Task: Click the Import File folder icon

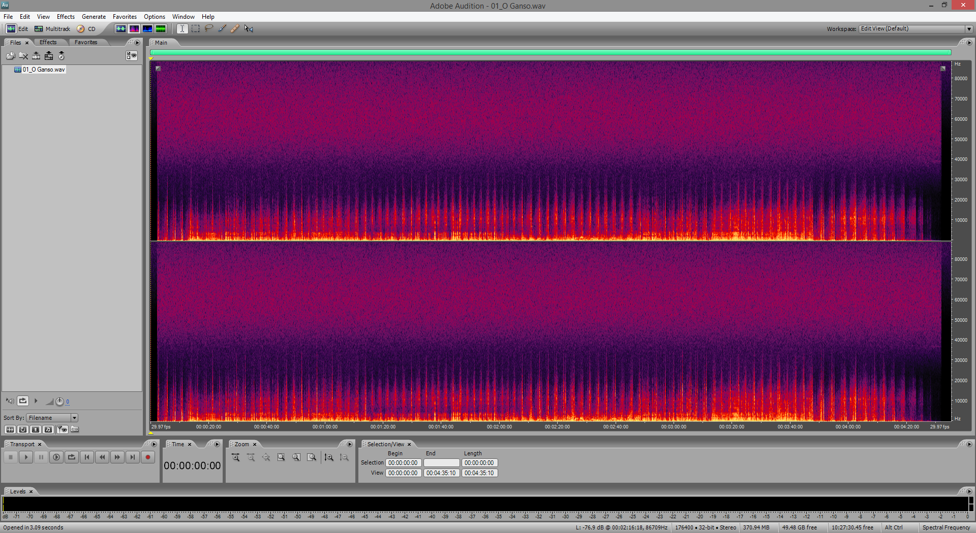Action: pyautogui.click(x=10, y=56)
